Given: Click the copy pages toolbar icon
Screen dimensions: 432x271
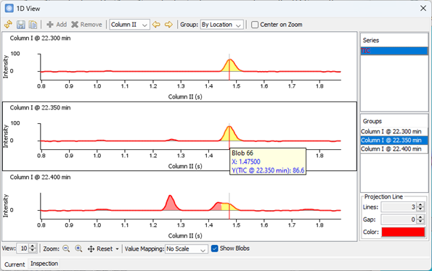Looking at the screenshot, I should (x=33, y=25).
